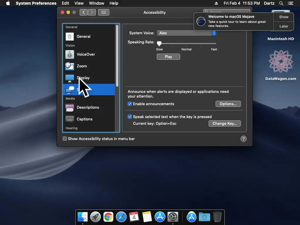300x225 pixels.
Task: Open the Zoom accessibility settings
Action: coord(89,66)
